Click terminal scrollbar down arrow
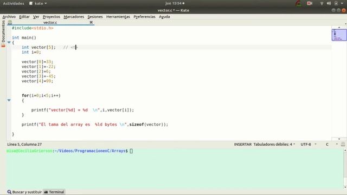 click(345, 187)
